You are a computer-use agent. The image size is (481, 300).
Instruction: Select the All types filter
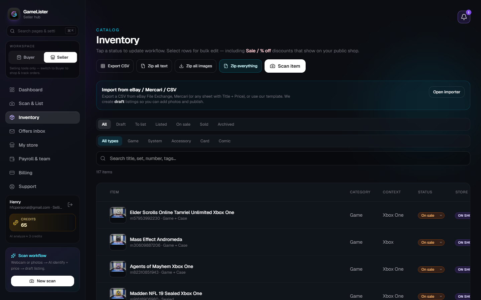pyautogui.click(x=110, y=141)
